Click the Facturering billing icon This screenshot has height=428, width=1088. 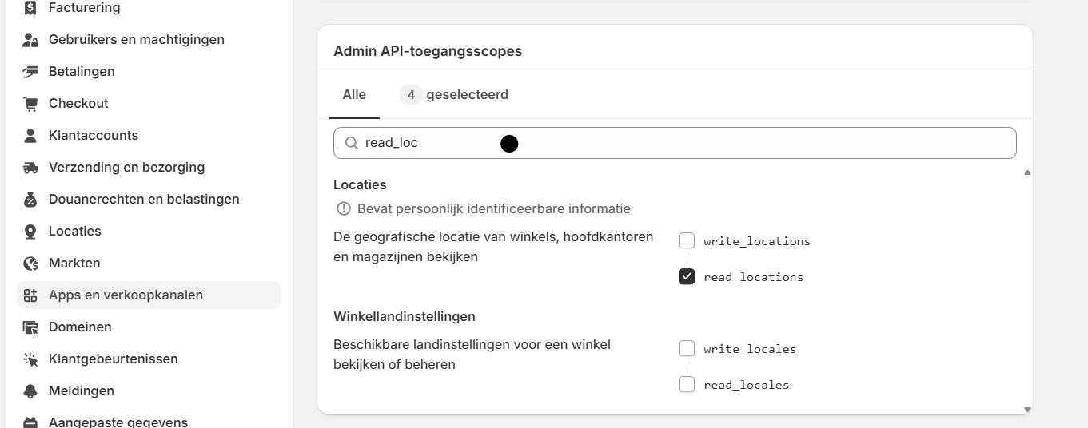(x=30, y=8)
